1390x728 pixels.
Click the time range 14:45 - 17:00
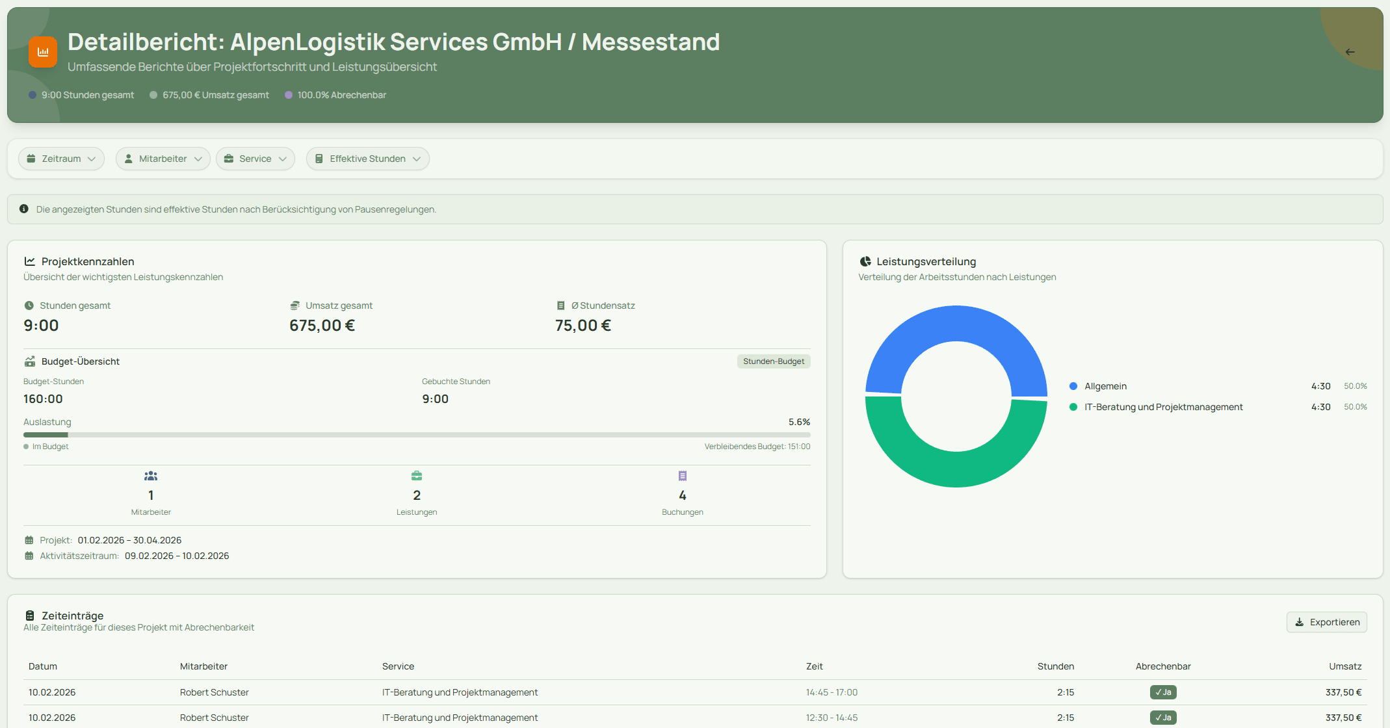click(x=832, y=692)
